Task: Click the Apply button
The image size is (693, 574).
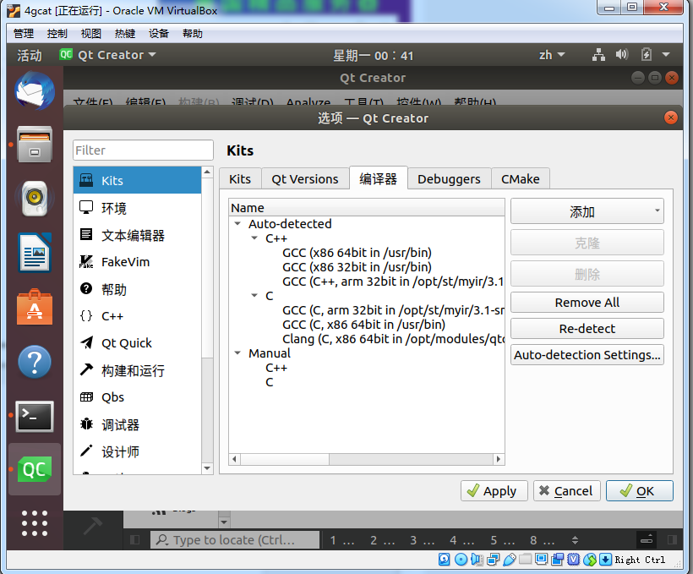Action: [494, 491]
